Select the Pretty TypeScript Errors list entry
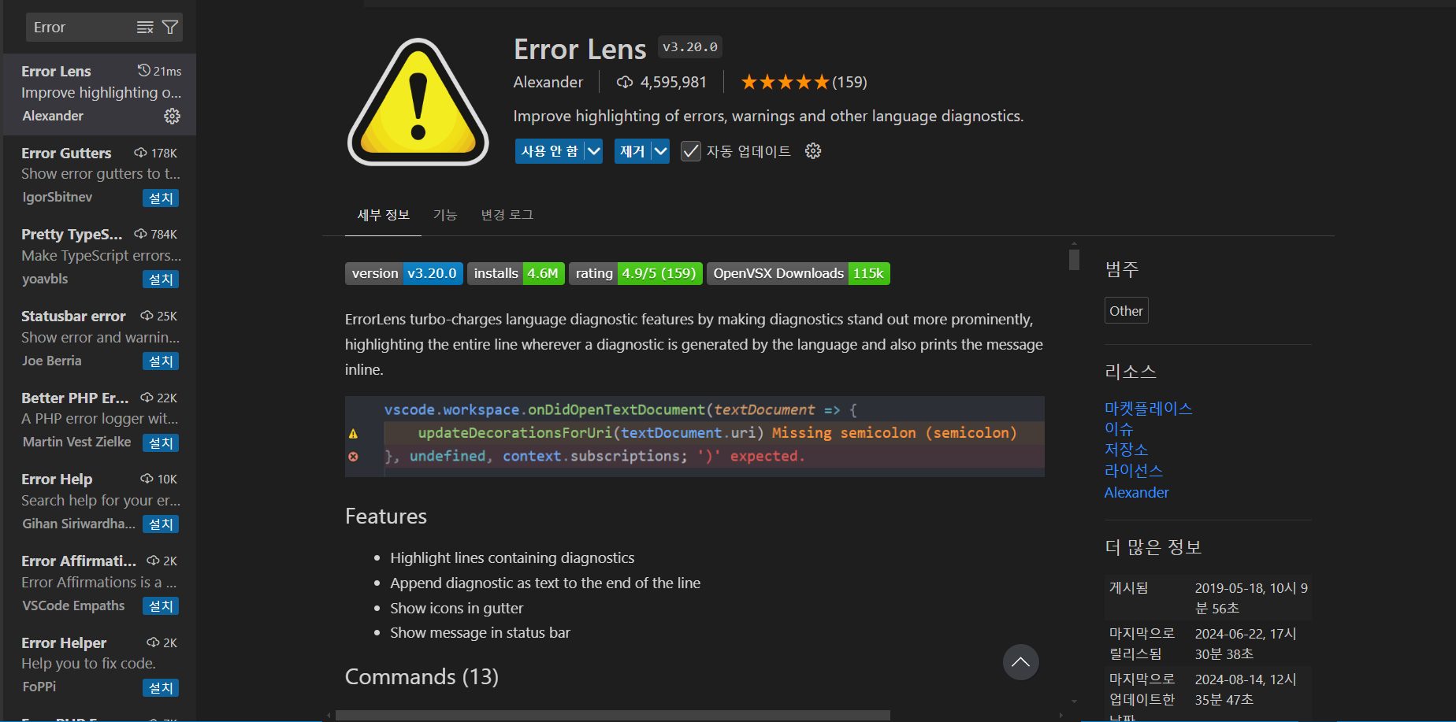 pos(99,257)
